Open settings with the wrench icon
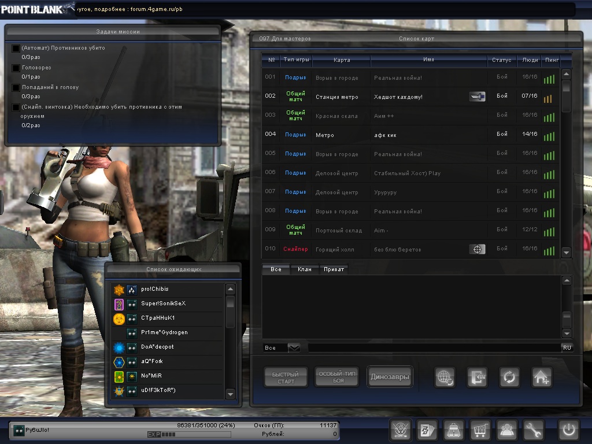 (x=533, y=430)
